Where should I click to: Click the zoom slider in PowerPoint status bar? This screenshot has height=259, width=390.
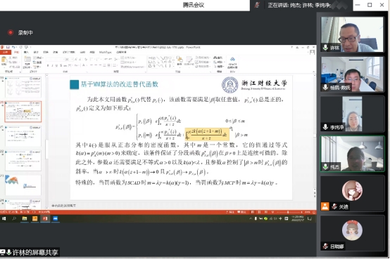289,212
